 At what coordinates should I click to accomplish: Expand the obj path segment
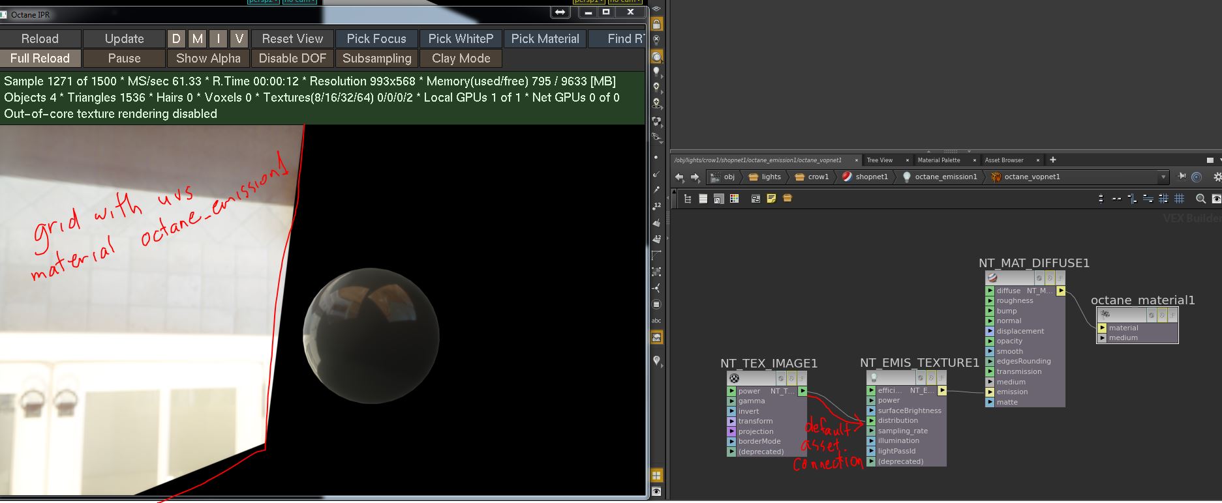723,177
